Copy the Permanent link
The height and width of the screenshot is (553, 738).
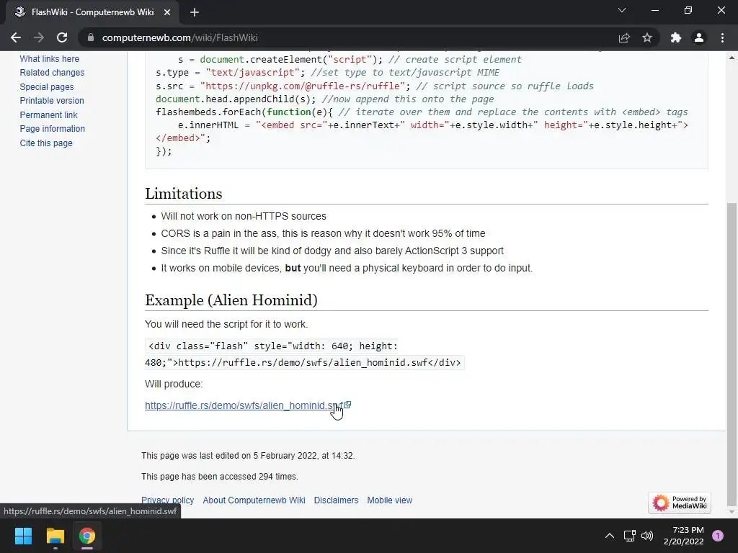tap(48, 114)
